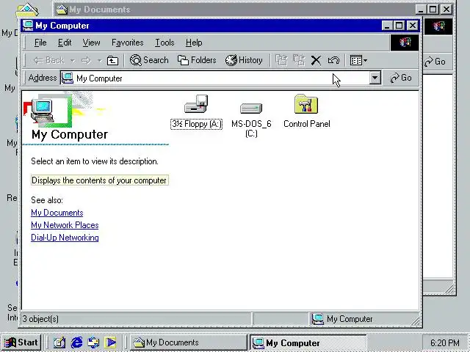Click the Start button
This screenshot has width=470, height=352.
pyautogui.click(x=21, y=342)
